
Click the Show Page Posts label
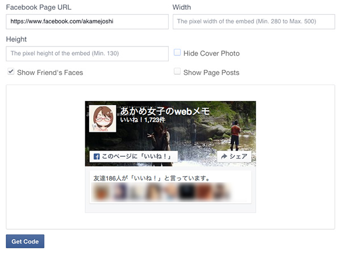coord(211,73)
